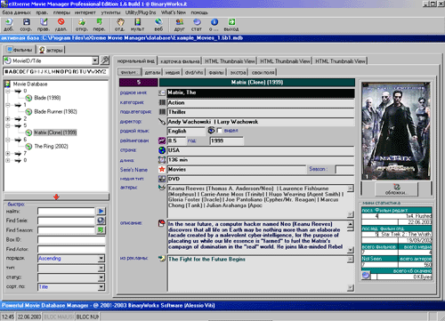Open the 'плееры' menu
Image resolution: width=445 pixels, height=321 pixels.
pyautogui.click(x=61, y=12)
